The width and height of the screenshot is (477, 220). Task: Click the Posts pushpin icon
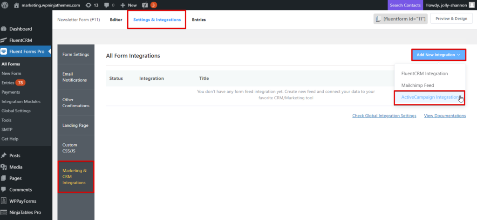4,155
